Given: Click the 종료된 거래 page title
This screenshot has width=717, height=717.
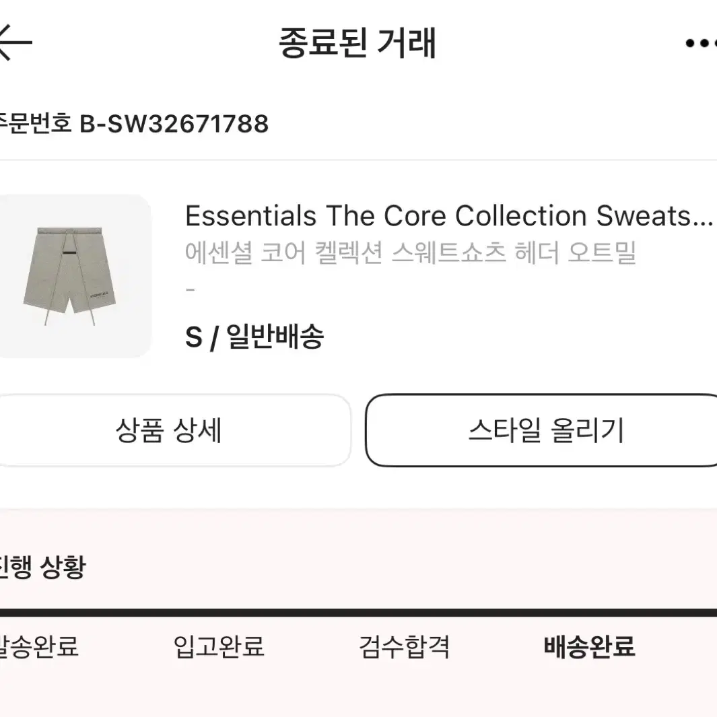Looking at the screenshot, I should point(357,43).
